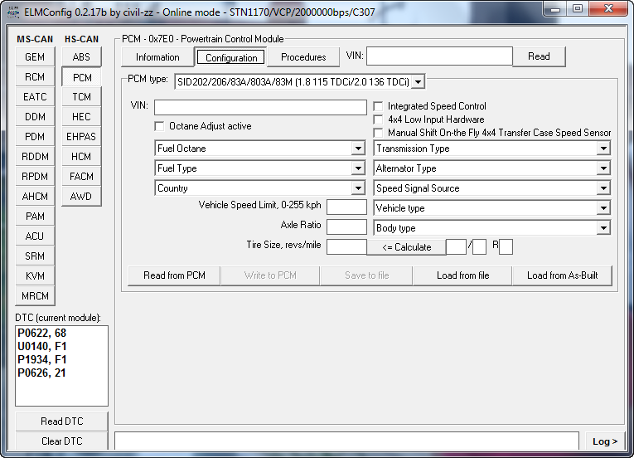
Task: Check Manual Shift On-the Fly 4x4 option
Action: 378,133
